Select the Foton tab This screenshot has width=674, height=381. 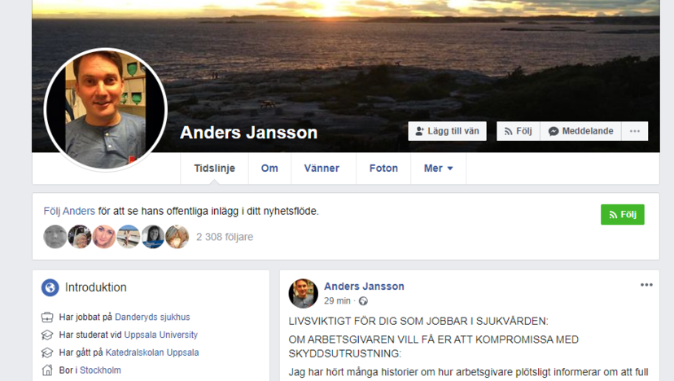pos(383,169)
